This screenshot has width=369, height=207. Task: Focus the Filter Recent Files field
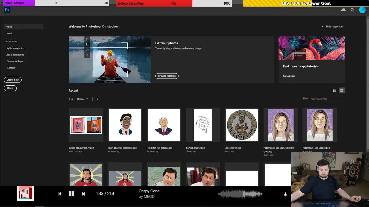point(327,99)
